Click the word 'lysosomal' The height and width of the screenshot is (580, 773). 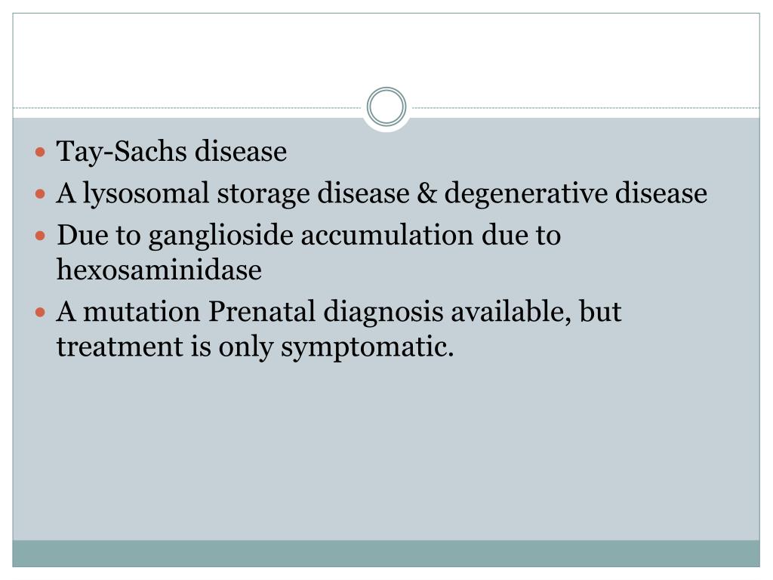coord(146,193)
